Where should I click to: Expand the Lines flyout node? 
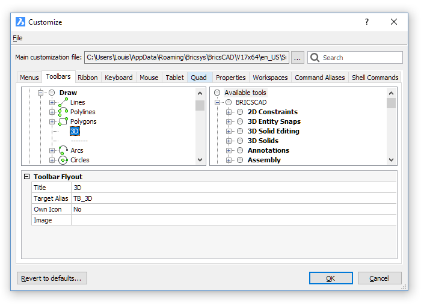[x=52, y=102]
